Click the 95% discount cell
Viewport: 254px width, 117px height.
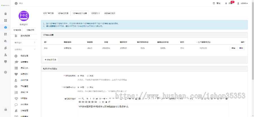coord(143,48)
